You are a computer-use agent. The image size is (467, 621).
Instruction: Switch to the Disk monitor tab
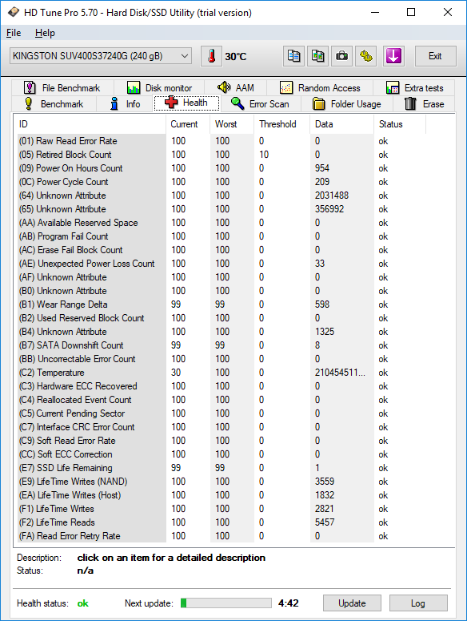pyautogui.click(x=159, y=87)
